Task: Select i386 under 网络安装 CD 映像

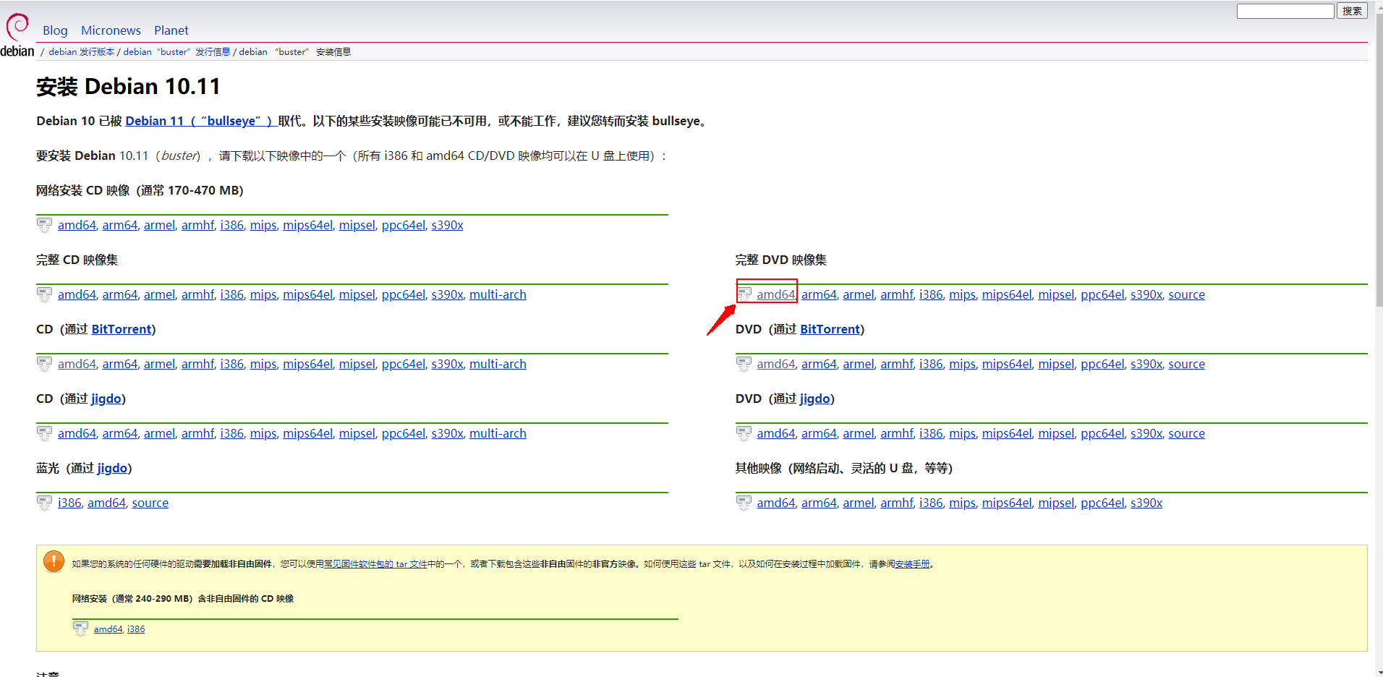Action: coord(232,225)
